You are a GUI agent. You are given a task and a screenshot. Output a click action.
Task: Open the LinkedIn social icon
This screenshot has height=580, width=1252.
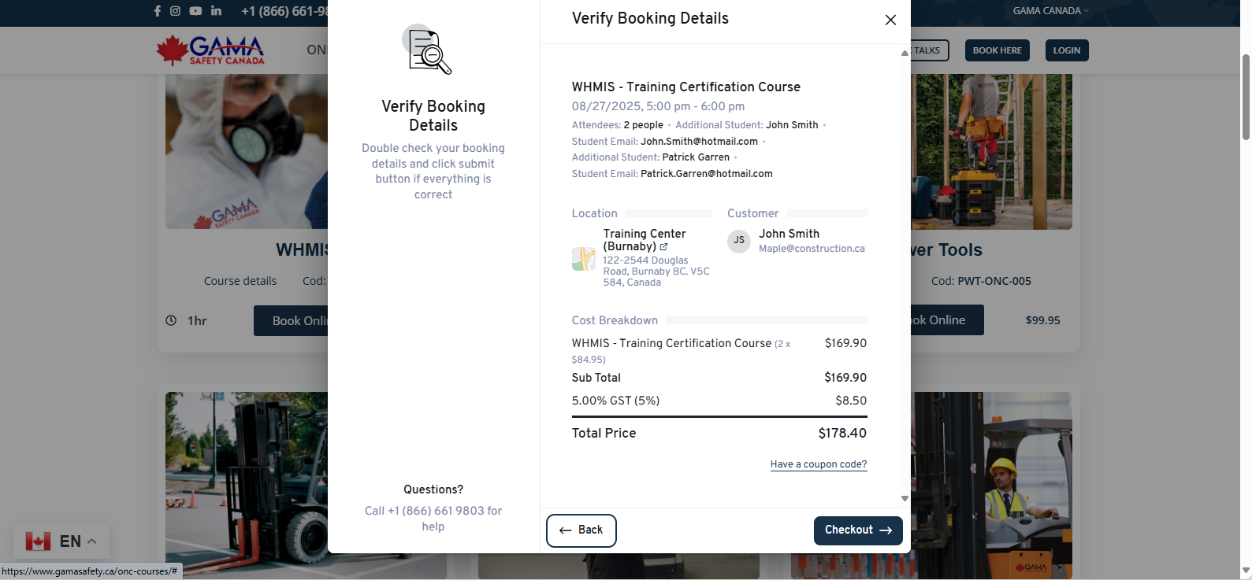pyautogui.click(x=216, y=11)
